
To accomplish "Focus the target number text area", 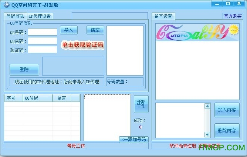I will [107, 117].
